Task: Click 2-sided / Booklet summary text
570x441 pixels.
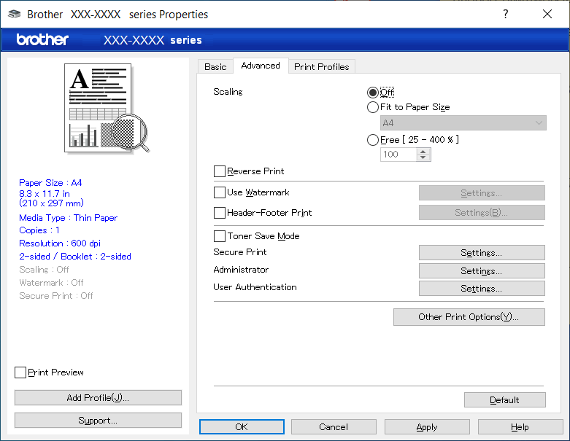Action: tap(75, 257)
